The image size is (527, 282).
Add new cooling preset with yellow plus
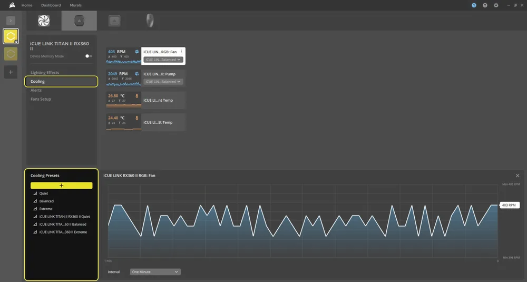[x=62, y=186]
